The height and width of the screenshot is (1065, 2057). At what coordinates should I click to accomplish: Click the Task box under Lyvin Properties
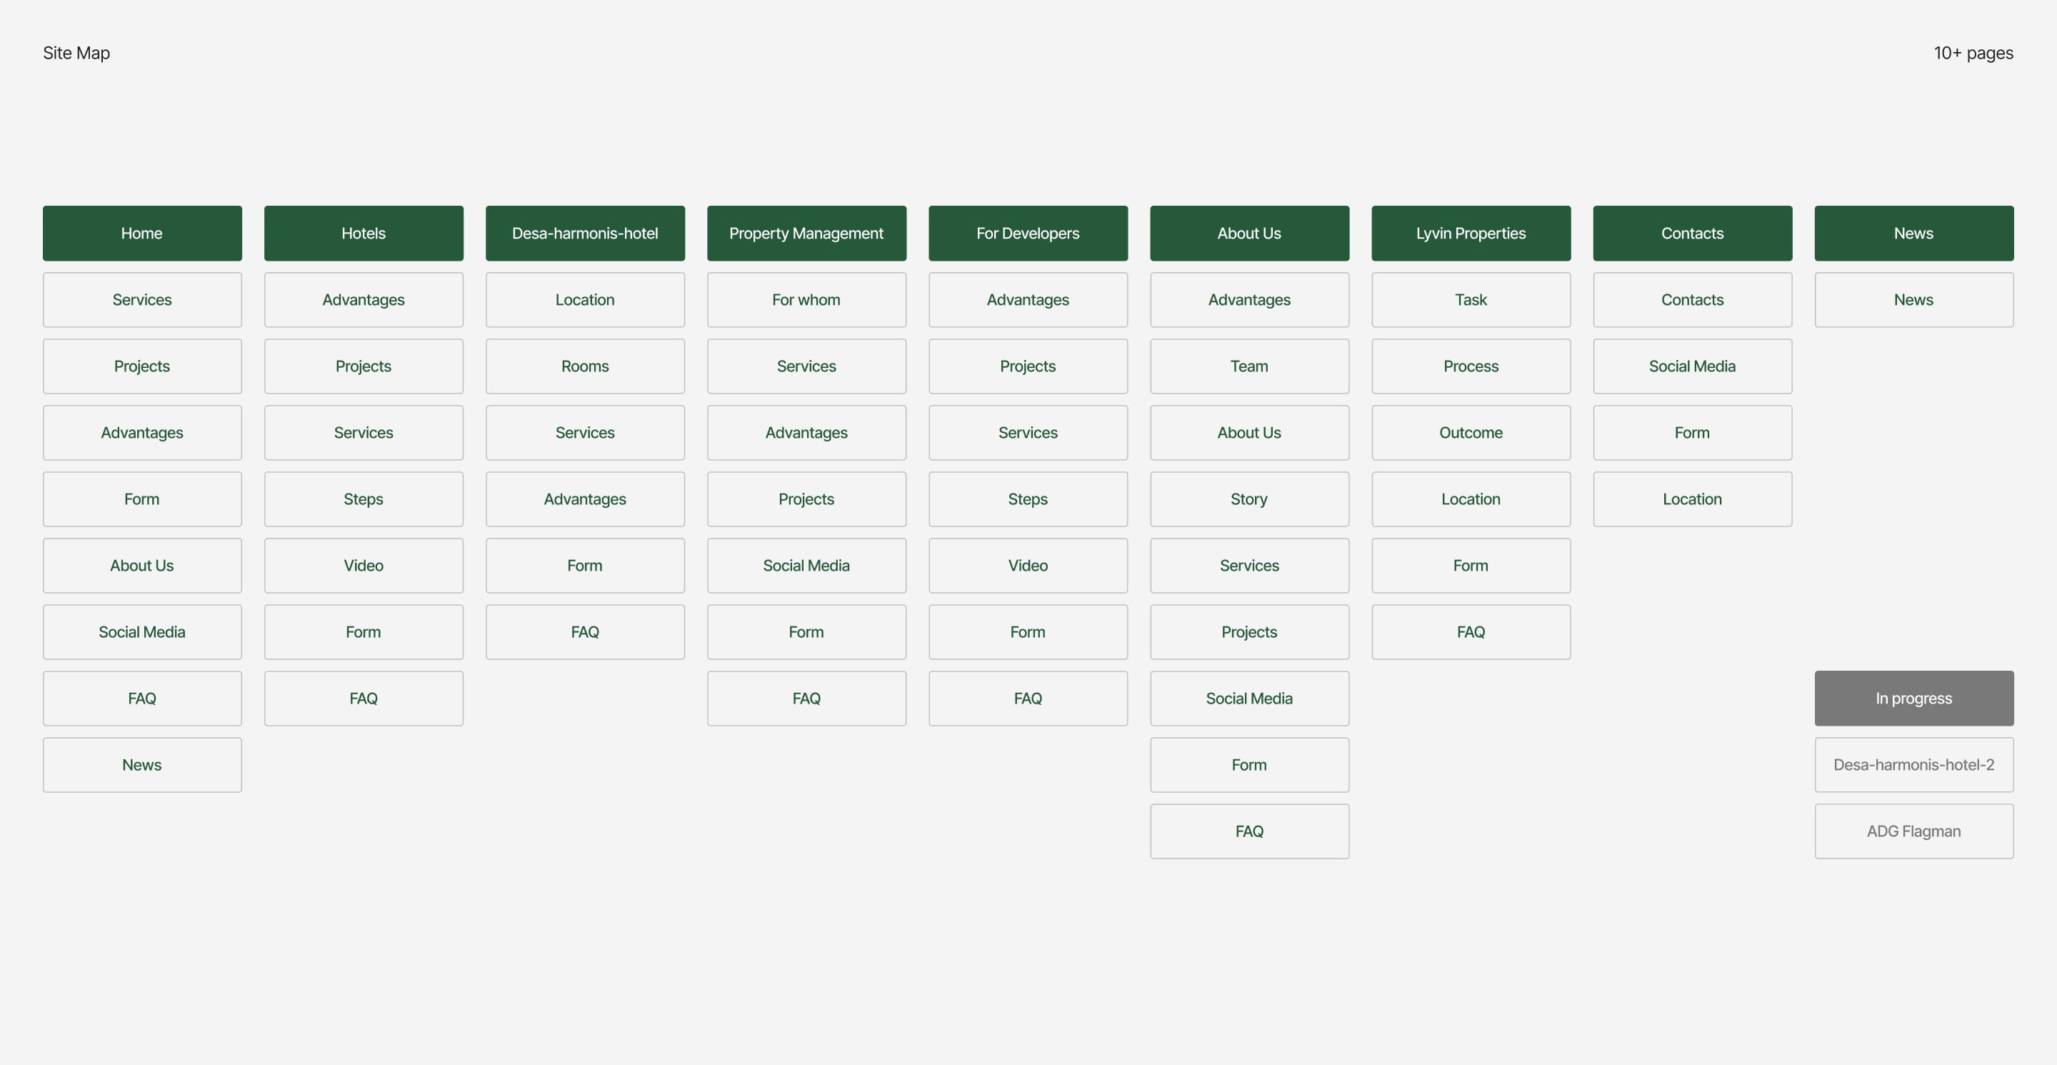tap(1471, 300)
